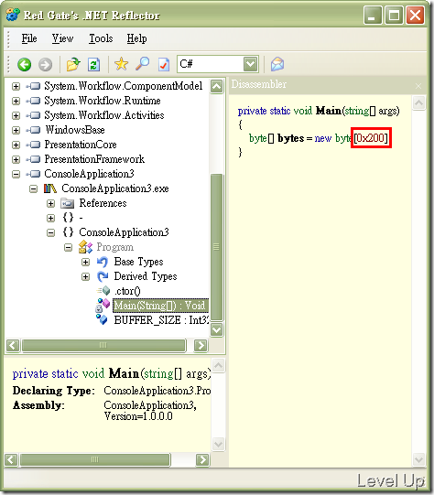Close the Disassembler pane
Image resolution: width=434 pixels, height=495 pixels.
pos(418,86)
